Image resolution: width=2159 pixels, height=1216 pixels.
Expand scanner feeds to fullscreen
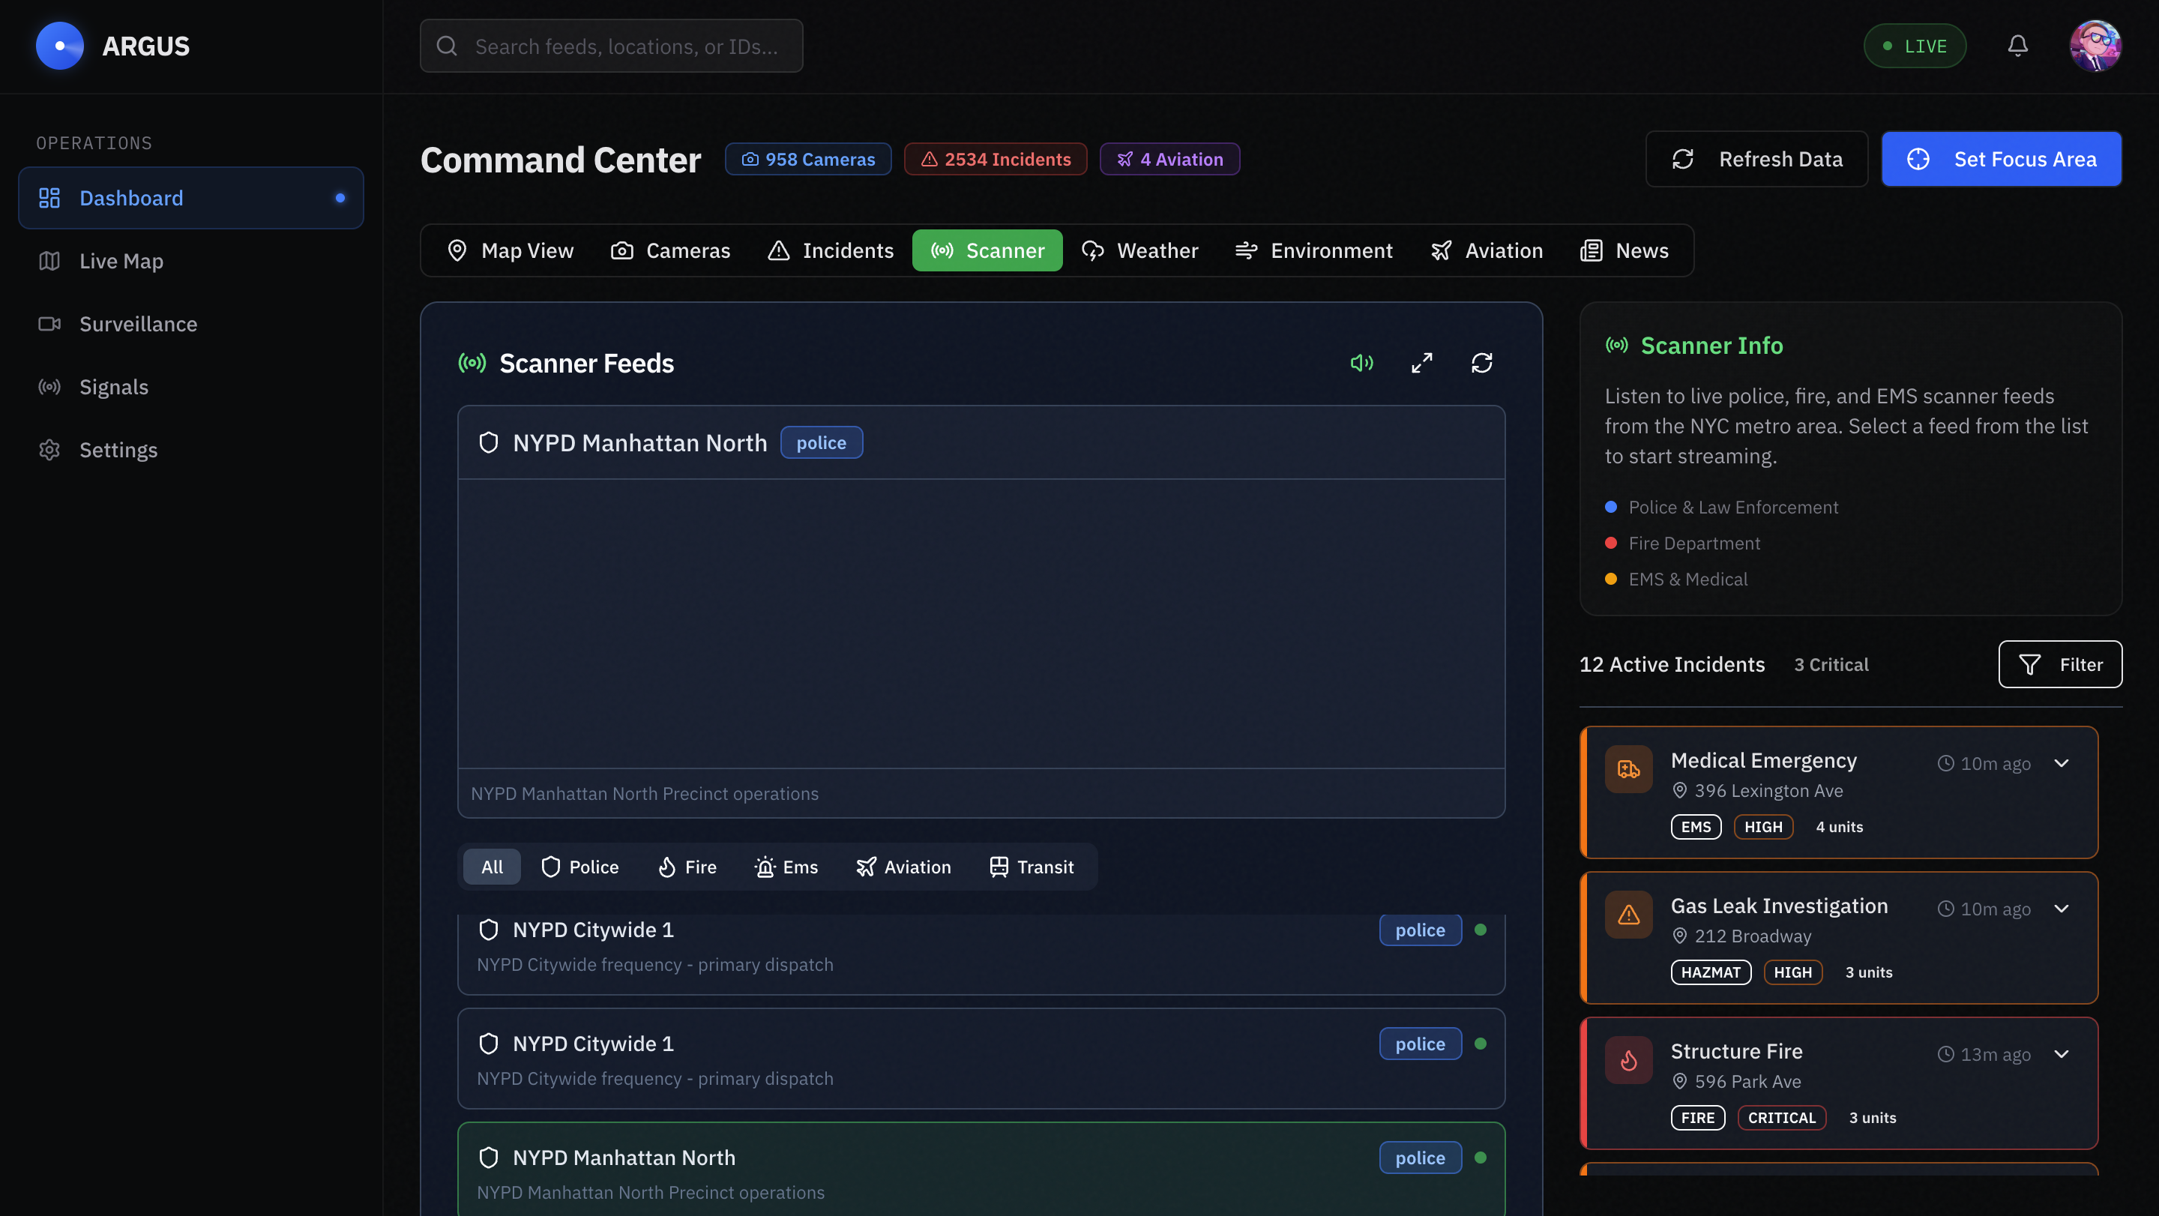pyautogui.click(x=1421, y=363)
